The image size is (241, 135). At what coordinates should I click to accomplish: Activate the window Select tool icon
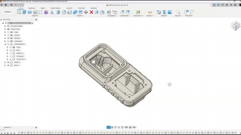[178, 12]
